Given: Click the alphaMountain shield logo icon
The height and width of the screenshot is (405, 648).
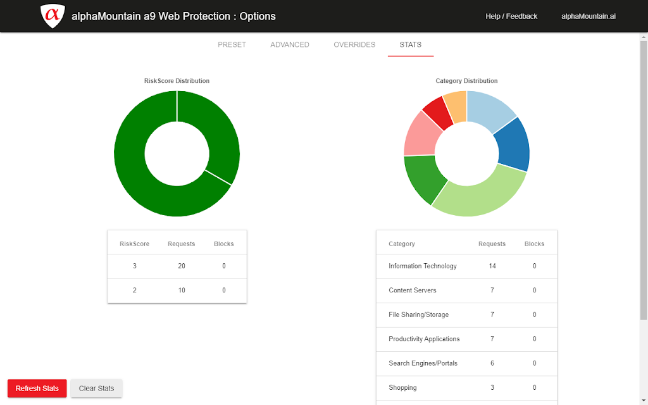Looking at the screenshot, I should pyautogui.click(x=53, y=16).
